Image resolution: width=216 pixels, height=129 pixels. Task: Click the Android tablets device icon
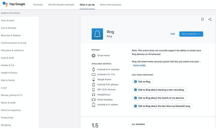(93, 105)
